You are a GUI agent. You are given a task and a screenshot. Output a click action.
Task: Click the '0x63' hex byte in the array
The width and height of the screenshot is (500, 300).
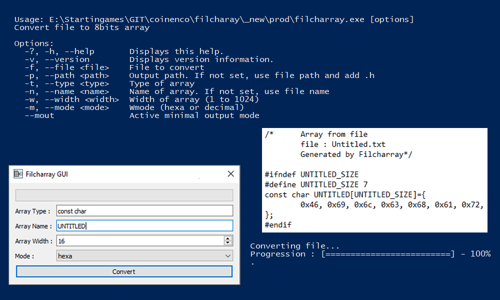389,204
